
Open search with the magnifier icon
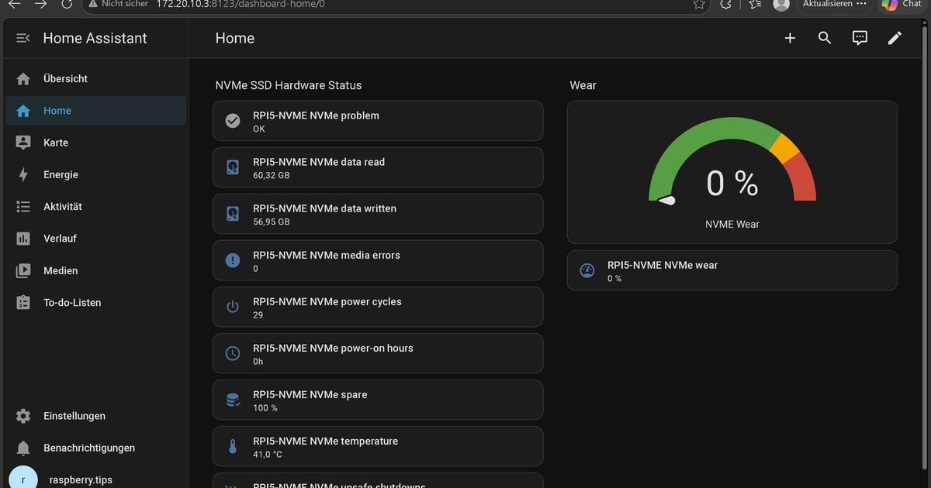point(825,38)
